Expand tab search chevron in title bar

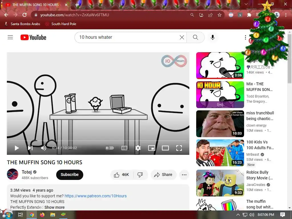pyautogui.click(x=246, y=4)
